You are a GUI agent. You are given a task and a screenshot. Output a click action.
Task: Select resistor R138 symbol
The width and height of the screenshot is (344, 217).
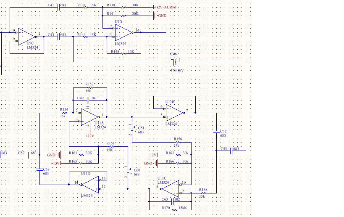point(86,7)
